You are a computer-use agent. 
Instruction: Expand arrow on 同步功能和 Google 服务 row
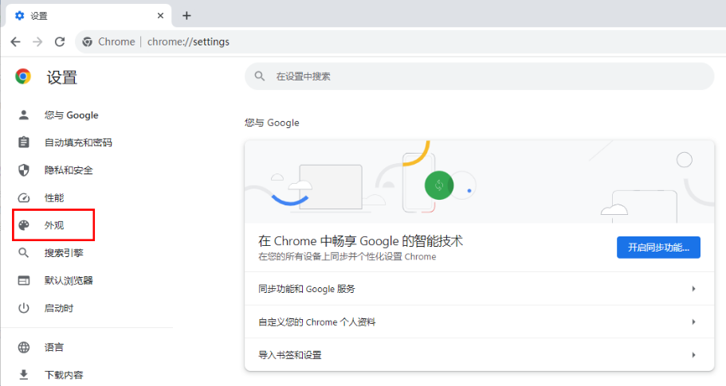pyautogui.click(x=693, y=288)
